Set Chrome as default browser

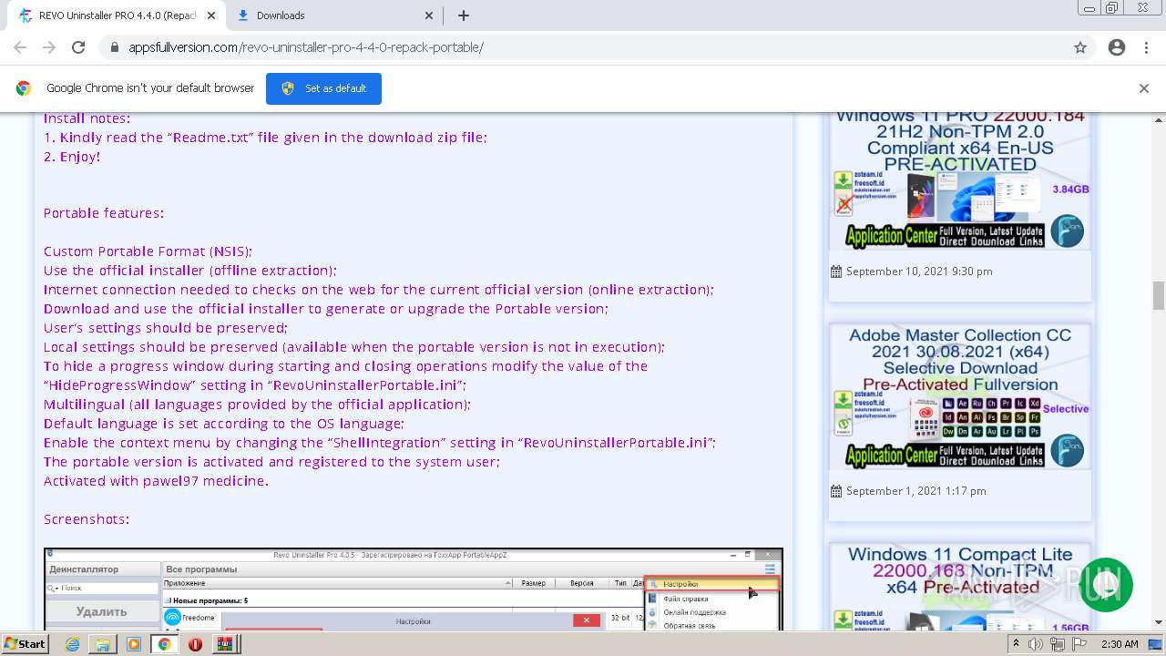(x=323, y=88)
